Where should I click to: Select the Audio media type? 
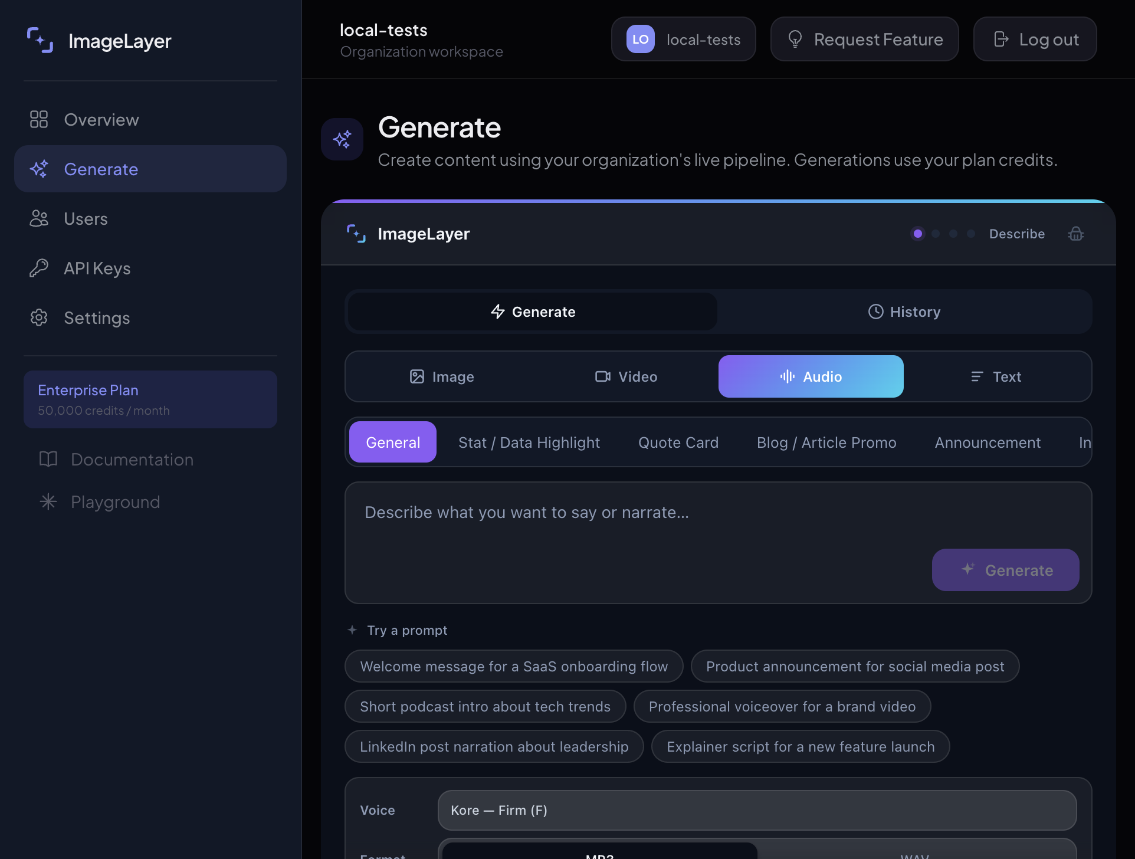pyautogui.click(x=811, y=376)
